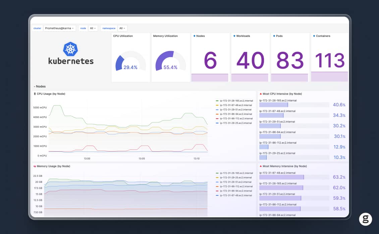Open the namespace All dropdown
This screenshot has width=379, height=234.
coord(122,28)
